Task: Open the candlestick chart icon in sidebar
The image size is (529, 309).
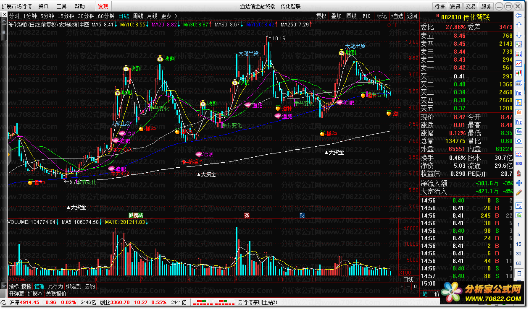Action: (519, 73)
